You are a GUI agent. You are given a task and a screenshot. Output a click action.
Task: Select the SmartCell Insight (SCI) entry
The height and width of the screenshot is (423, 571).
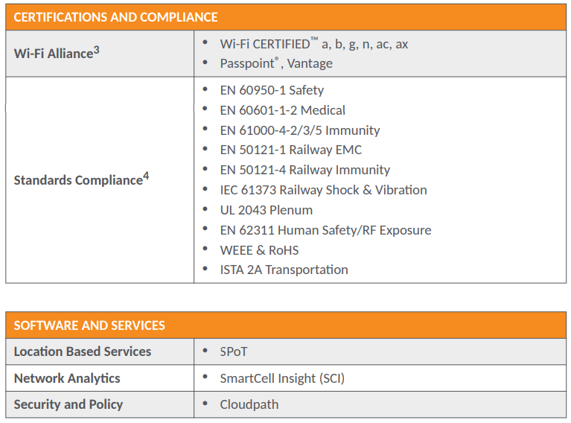[282, 378]
